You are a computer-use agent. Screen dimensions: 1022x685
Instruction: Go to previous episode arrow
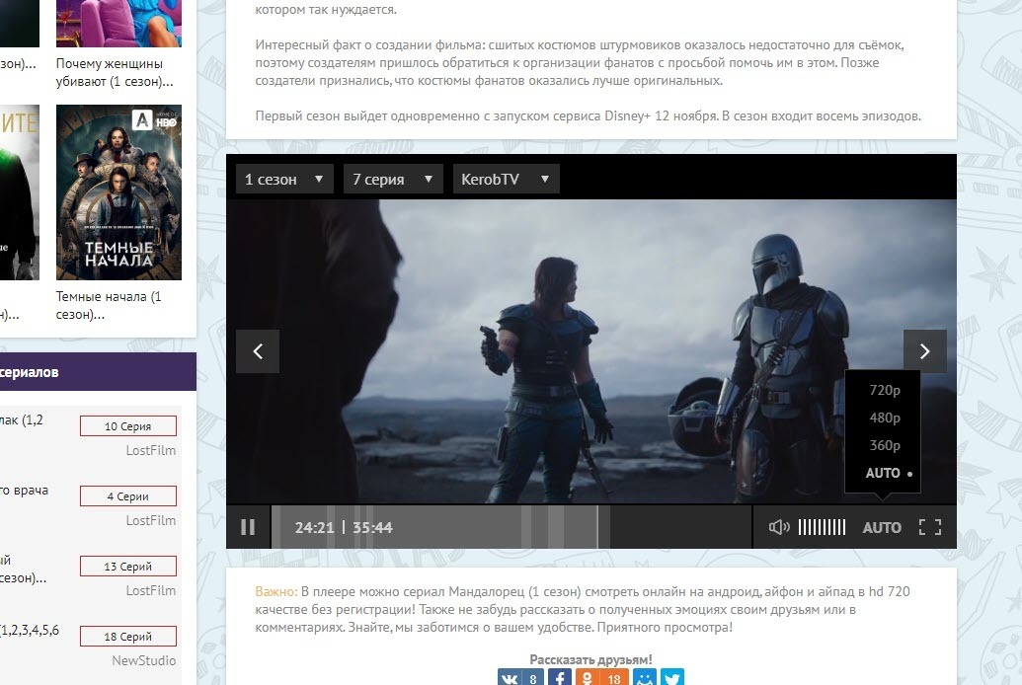pos(258,351)
